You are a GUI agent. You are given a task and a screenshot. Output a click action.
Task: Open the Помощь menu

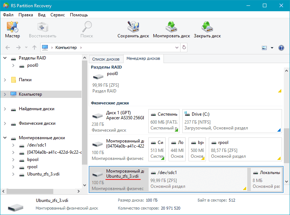(79, 15)
